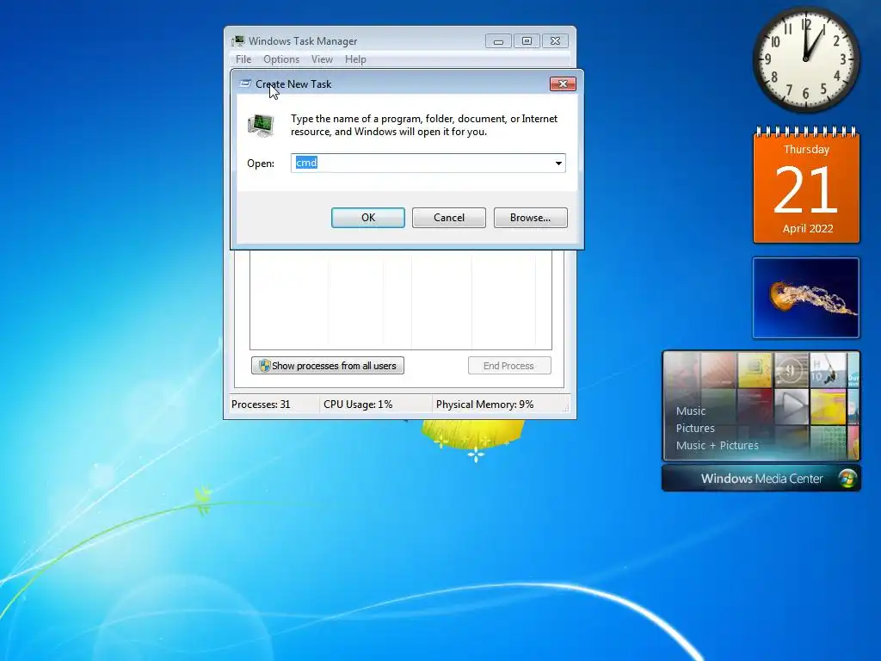Select Music + Pictures in Media Center gadget
Image resolution: width=881 pixels, height=661 pixels.
click(x=717, y=445)
